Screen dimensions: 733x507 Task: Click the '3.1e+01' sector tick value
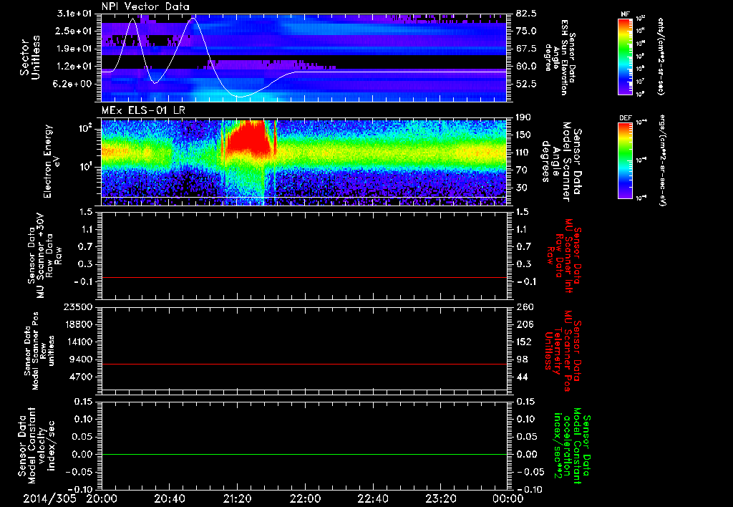pyautogui.click(x=75, y=14)
